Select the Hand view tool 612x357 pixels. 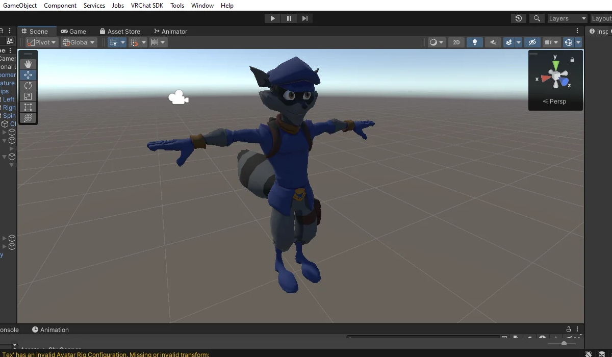coord(28,64)
